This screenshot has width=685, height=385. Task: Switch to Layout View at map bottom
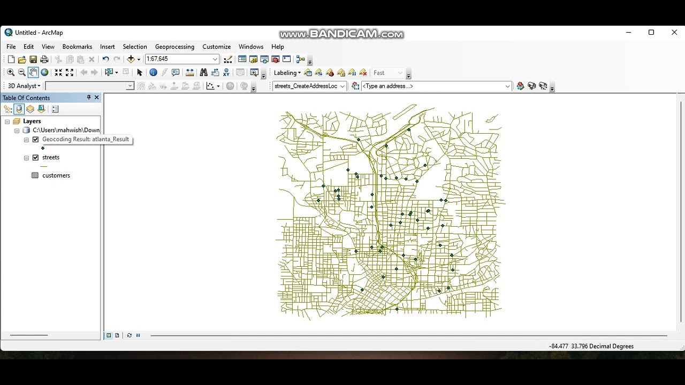117,335
